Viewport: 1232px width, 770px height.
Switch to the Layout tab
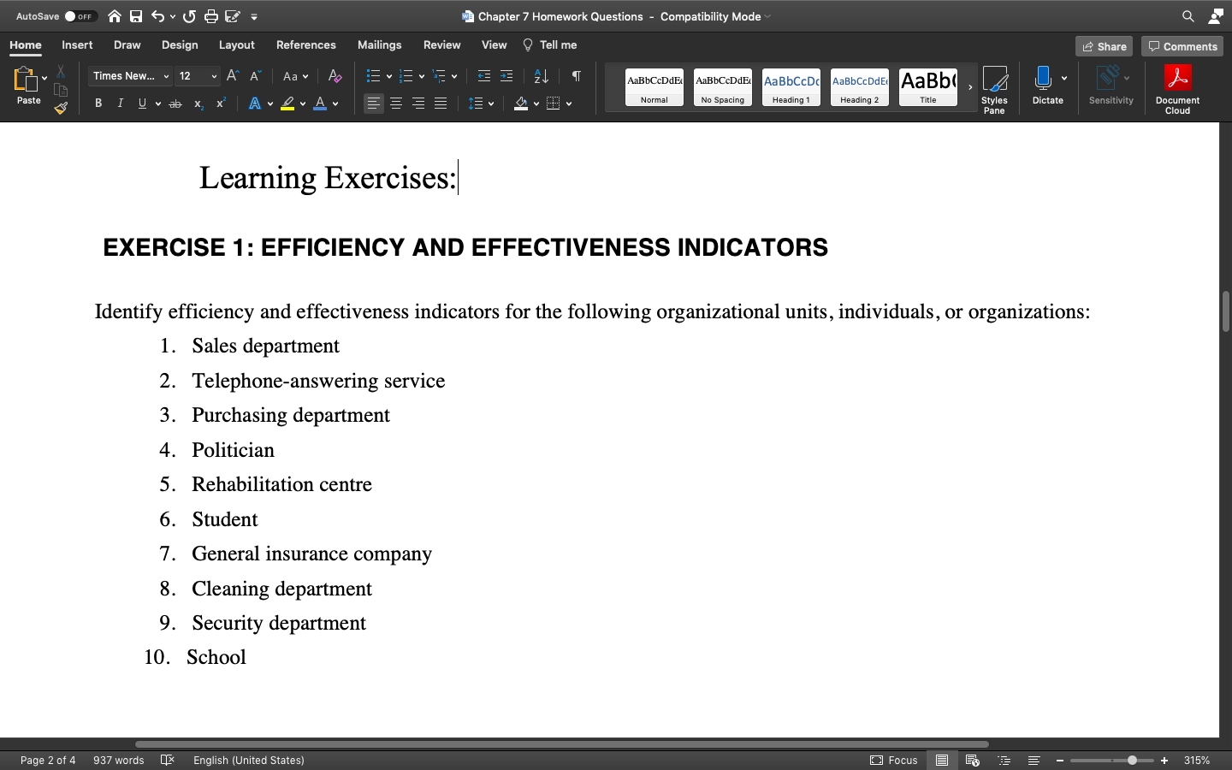tap(237, 44)
